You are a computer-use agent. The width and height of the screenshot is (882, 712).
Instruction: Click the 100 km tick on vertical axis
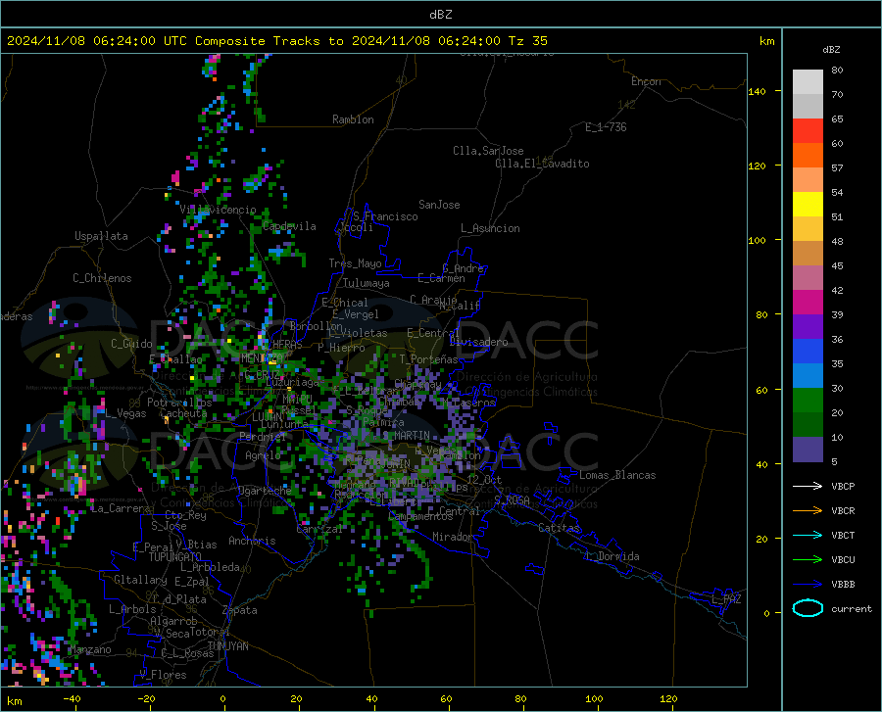click(x=757, y=241)
